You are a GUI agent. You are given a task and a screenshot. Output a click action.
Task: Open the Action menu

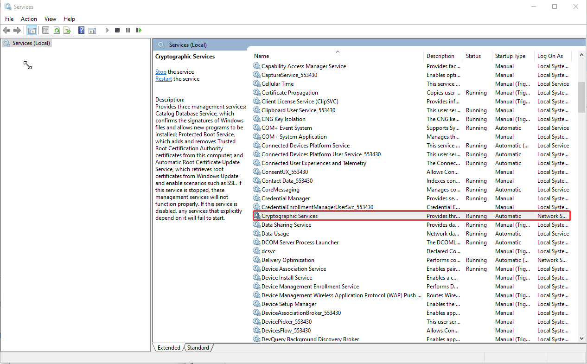29,19
